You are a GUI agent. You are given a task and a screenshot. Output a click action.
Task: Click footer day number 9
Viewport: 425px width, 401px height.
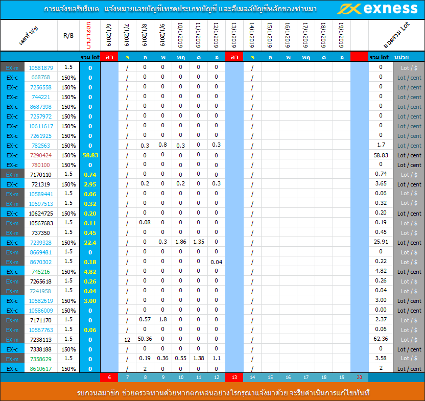[163, 378]
